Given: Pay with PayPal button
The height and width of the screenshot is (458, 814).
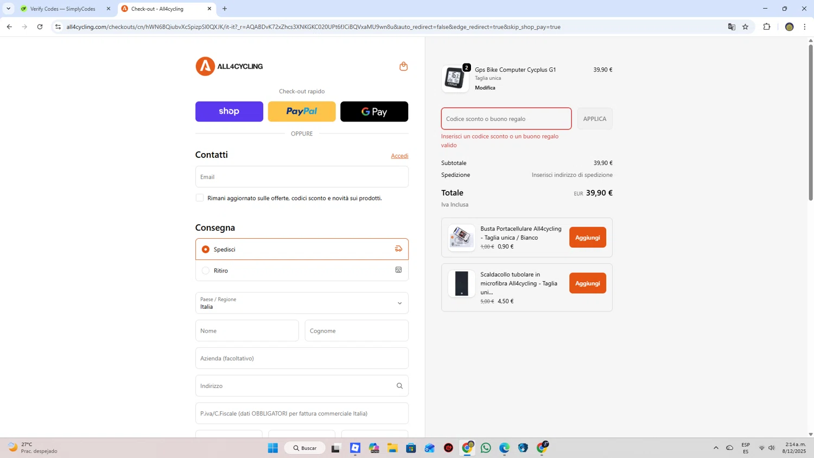Looking at the screenshot, I should [302, 111].
